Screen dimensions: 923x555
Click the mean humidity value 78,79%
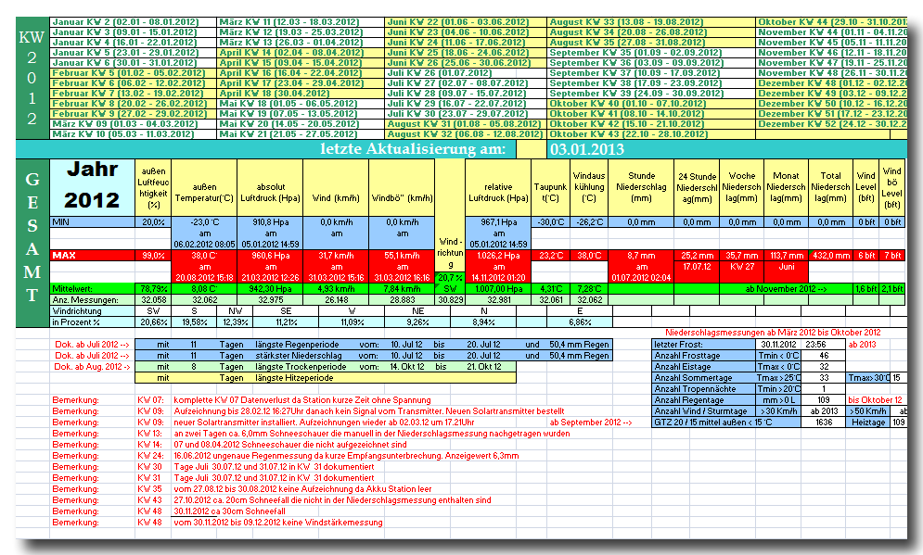tap(153, 289)
